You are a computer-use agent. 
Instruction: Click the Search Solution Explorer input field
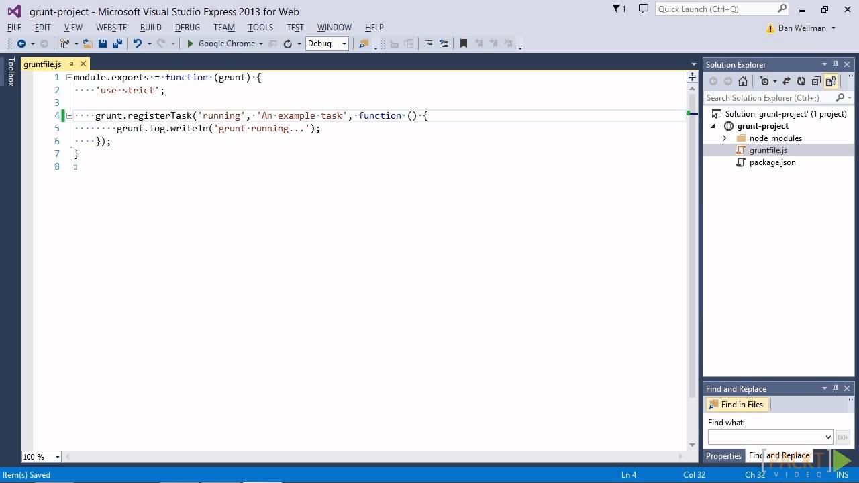pos(769,98)
